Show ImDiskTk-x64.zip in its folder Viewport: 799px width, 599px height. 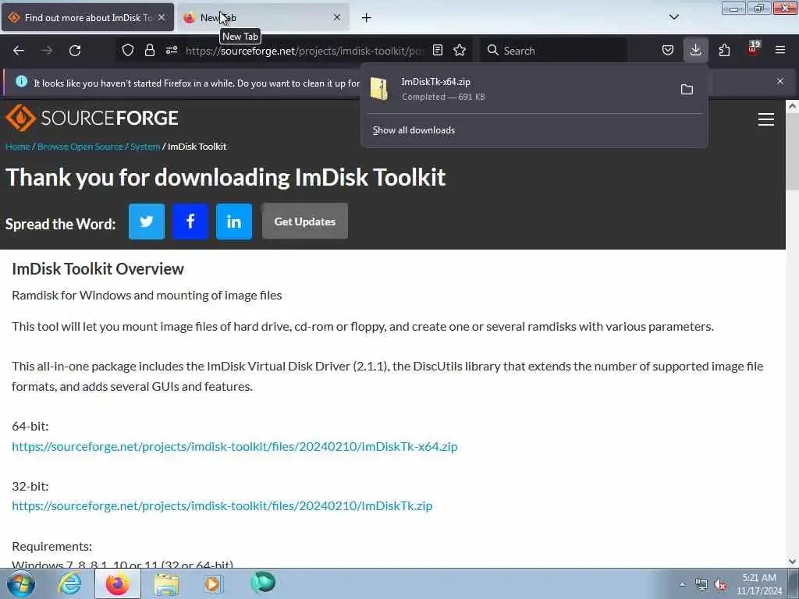(x=687, y=90)
